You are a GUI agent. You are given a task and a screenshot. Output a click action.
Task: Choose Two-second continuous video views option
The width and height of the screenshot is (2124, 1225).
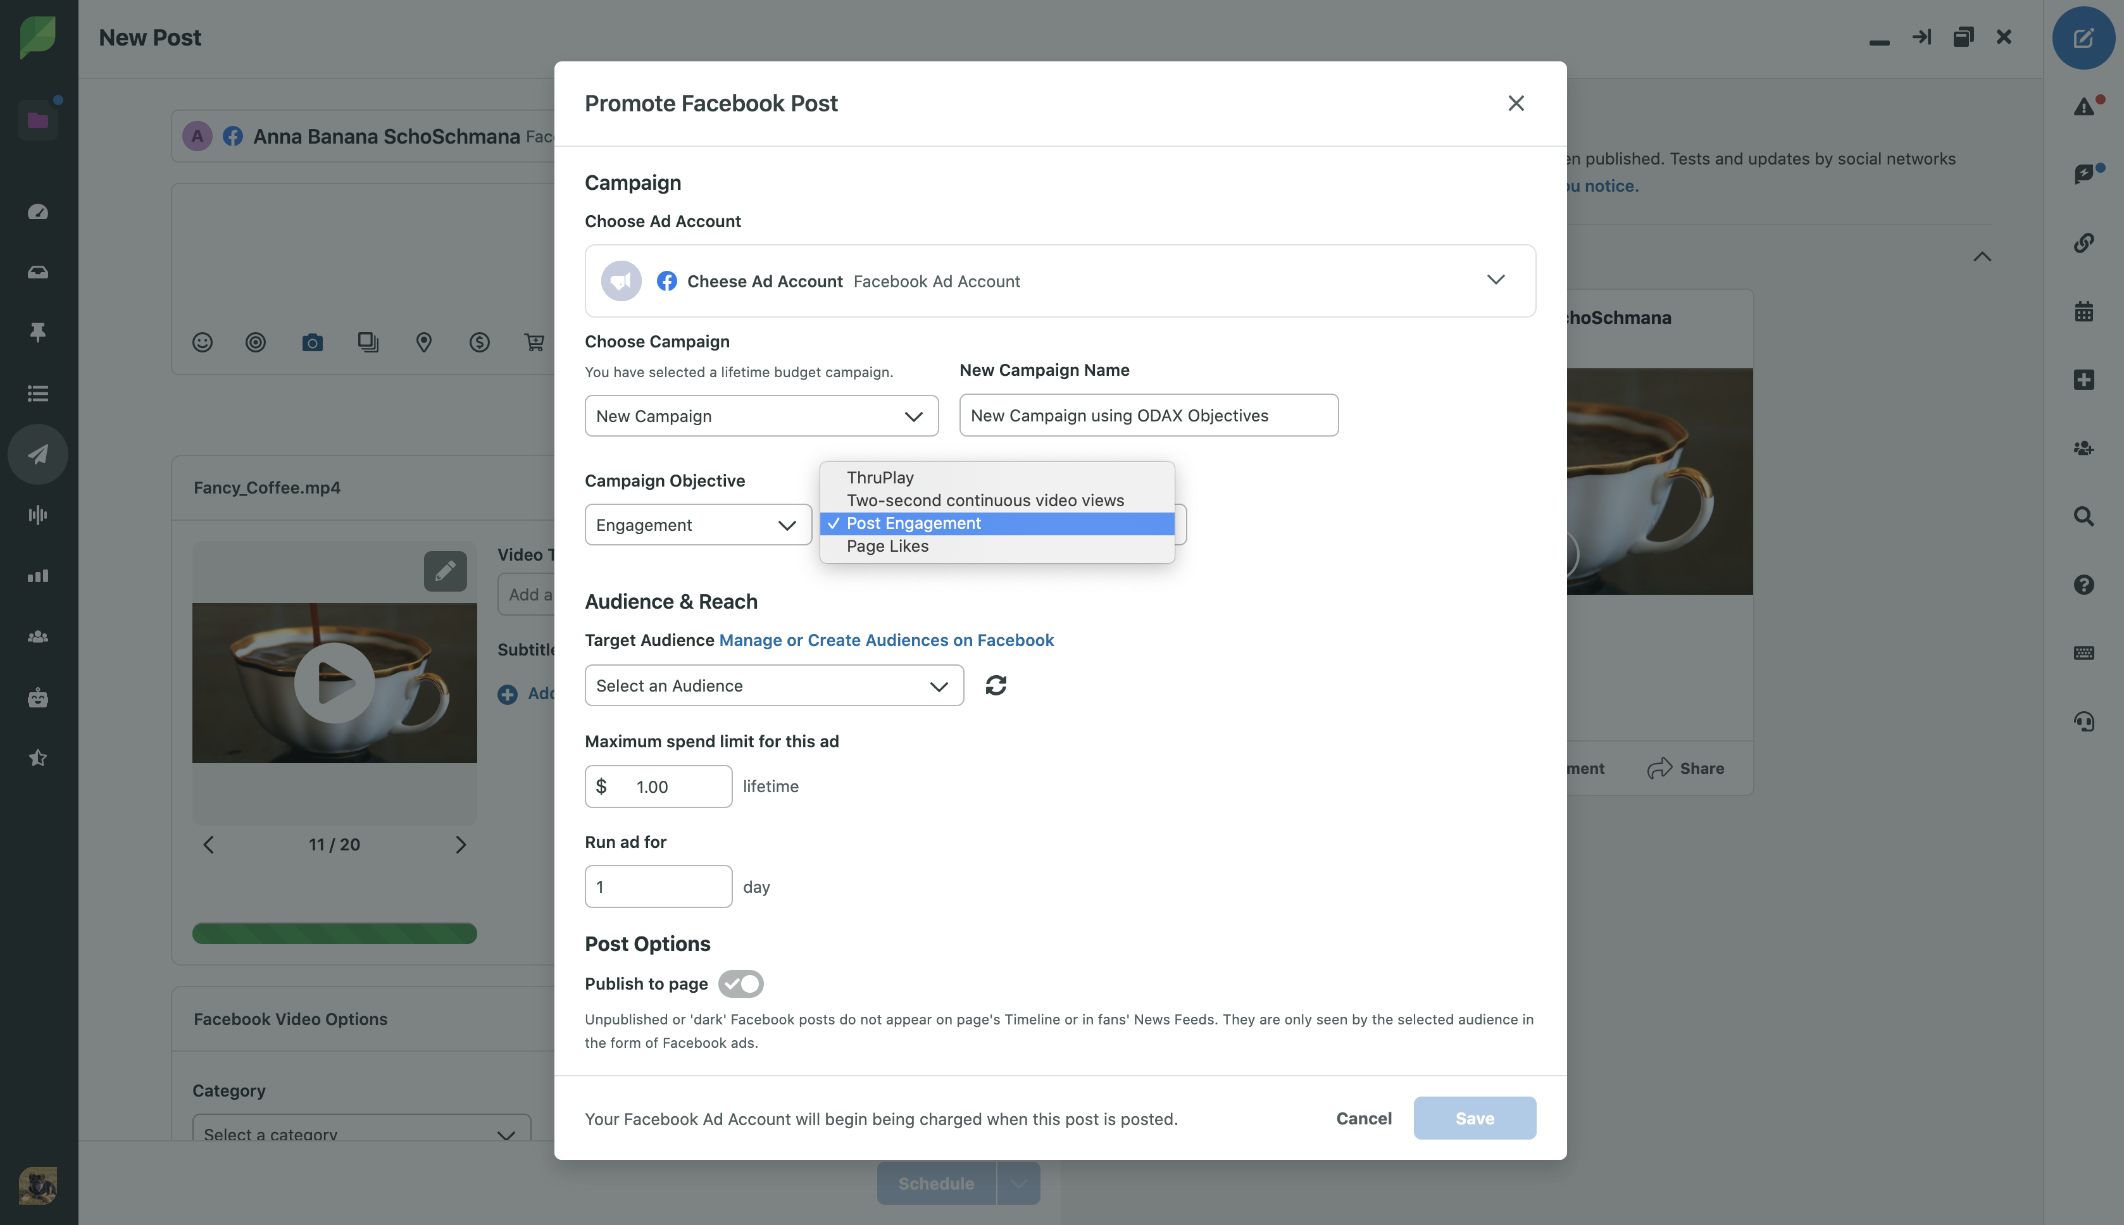[997, 500]
